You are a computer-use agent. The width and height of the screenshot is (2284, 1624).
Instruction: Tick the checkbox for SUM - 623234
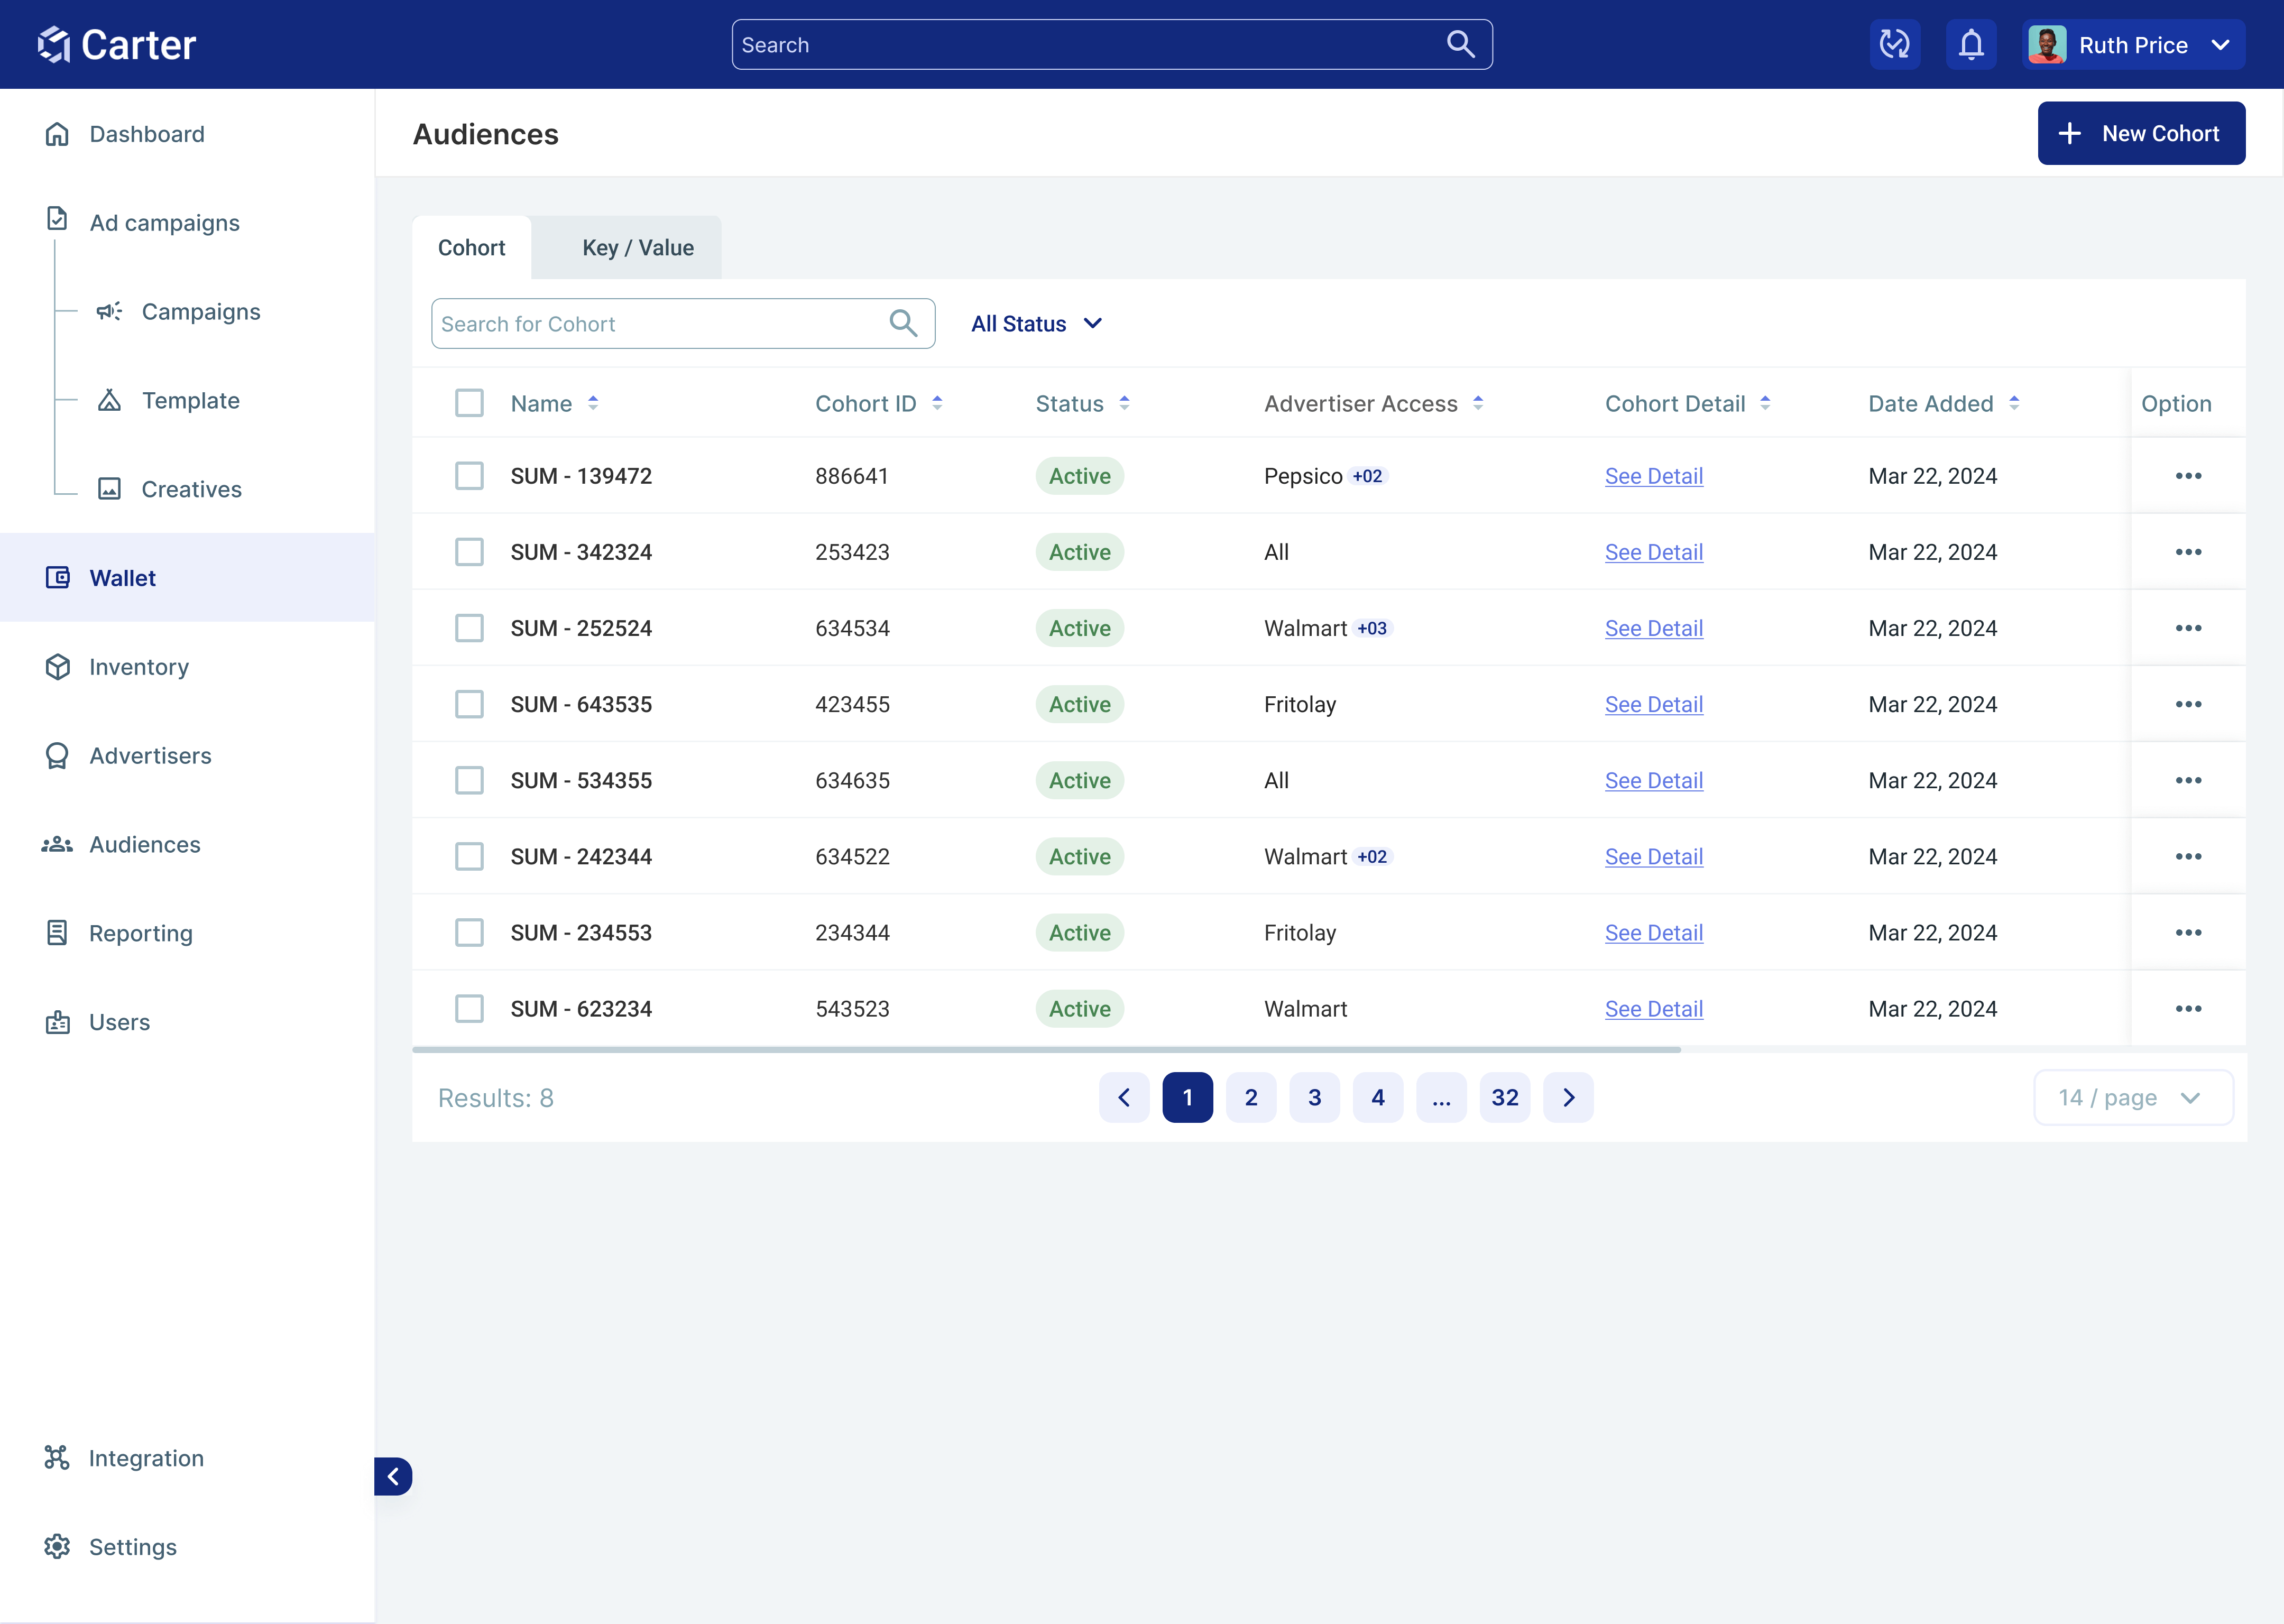pyautogui.click(x=469, y=1009)
